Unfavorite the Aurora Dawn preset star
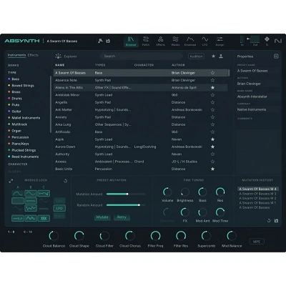This screenshot has height=286, width=286. (x=212, y=147)
